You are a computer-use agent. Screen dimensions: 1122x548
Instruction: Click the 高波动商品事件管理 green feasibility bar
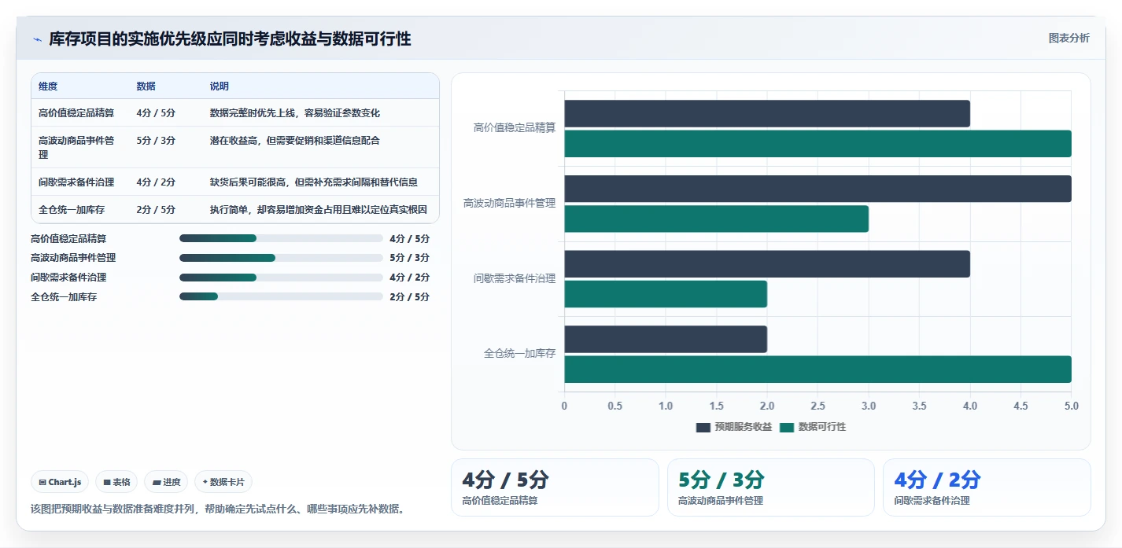716,219
